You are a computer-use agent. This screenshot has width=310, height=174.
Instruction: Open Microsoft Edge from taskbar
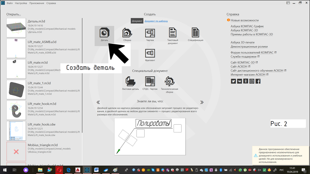point(68,170)
